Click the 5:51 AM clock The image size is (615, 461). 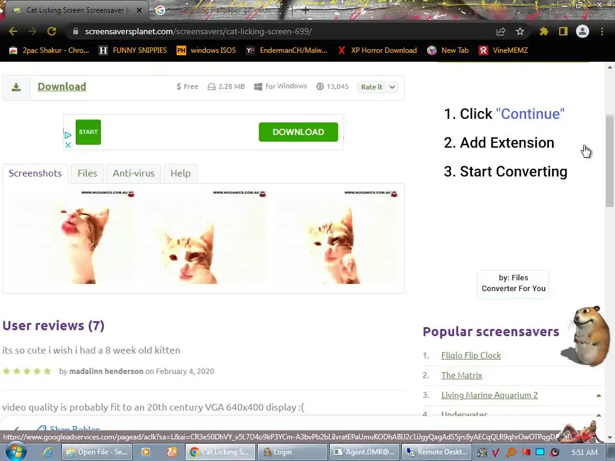584,453
